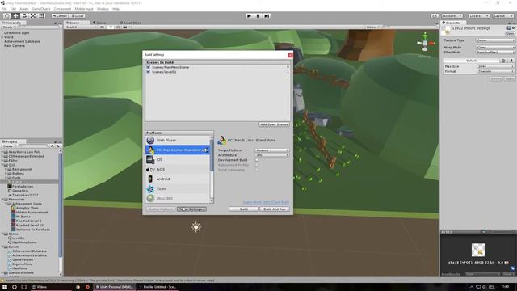The image size is (517, 291).
Task: Select the Rect transform tool
Action: coord(42,15)
